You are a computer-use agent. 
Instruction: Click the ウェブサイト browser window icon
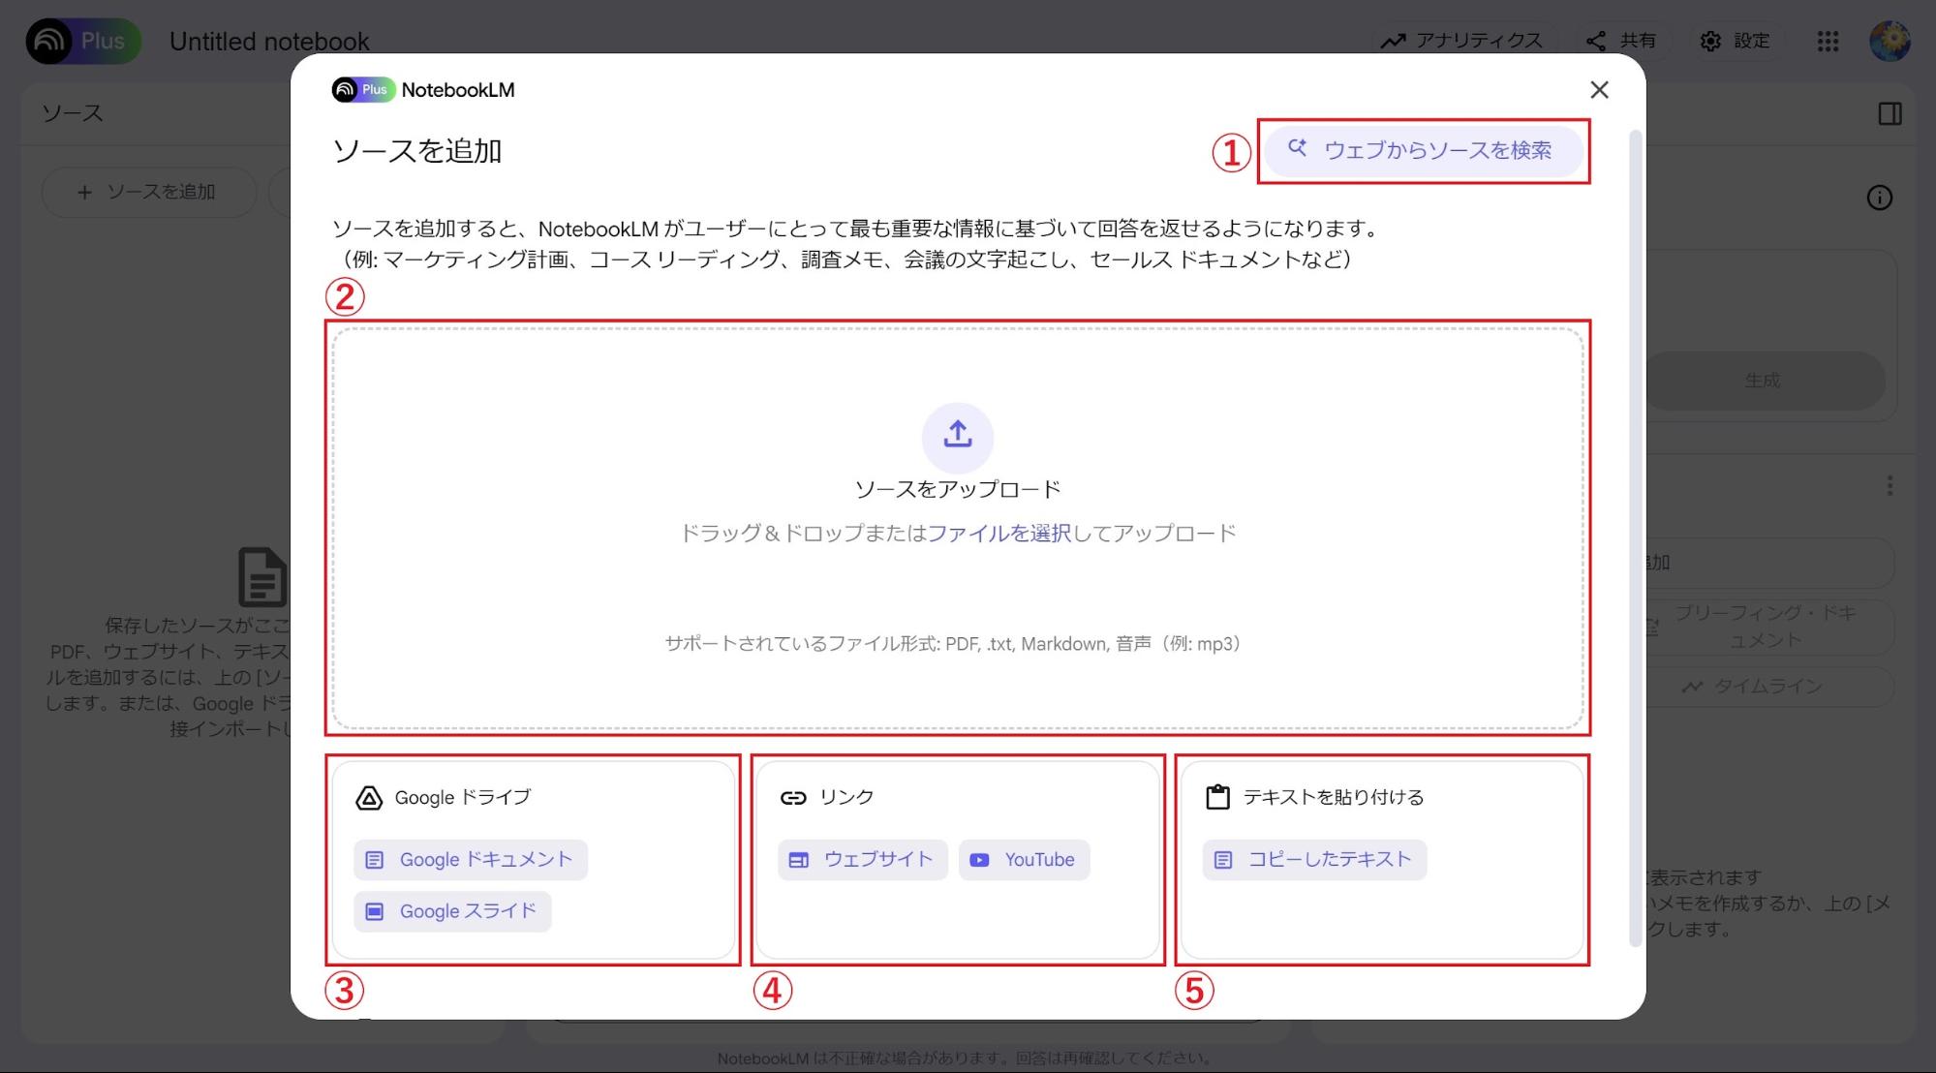[798, 860]
